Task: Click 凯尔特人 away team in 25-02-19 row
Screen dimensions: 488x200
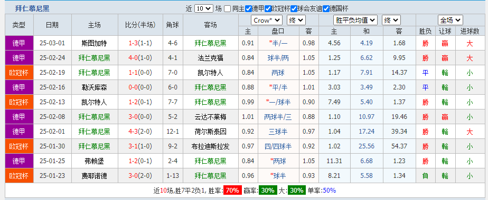Action: 210,73
